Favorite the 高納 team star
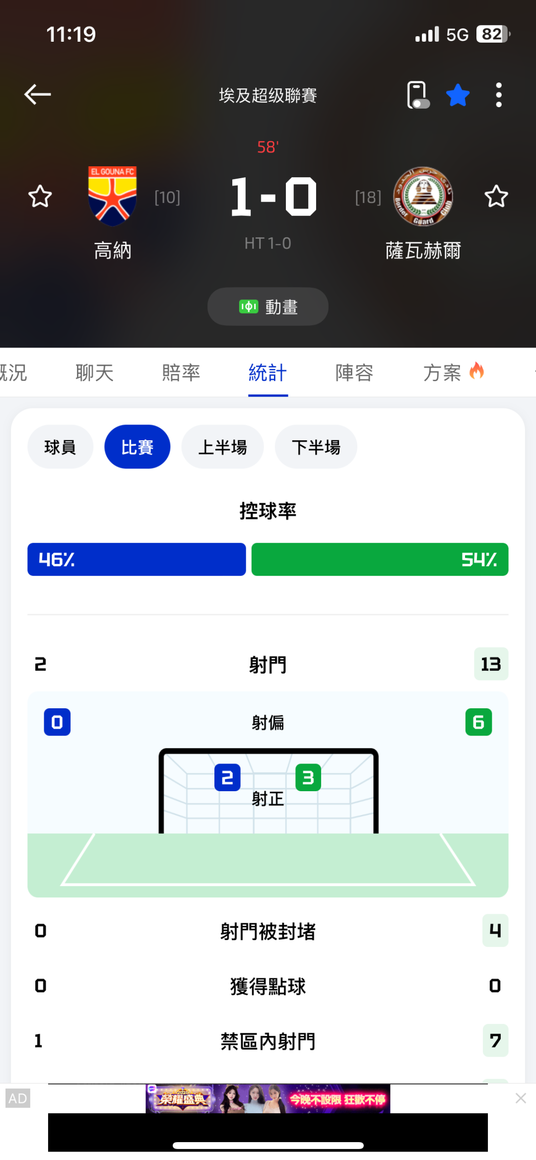The height and width of the screenshot is (1160, 536). (x=40, y=197)
